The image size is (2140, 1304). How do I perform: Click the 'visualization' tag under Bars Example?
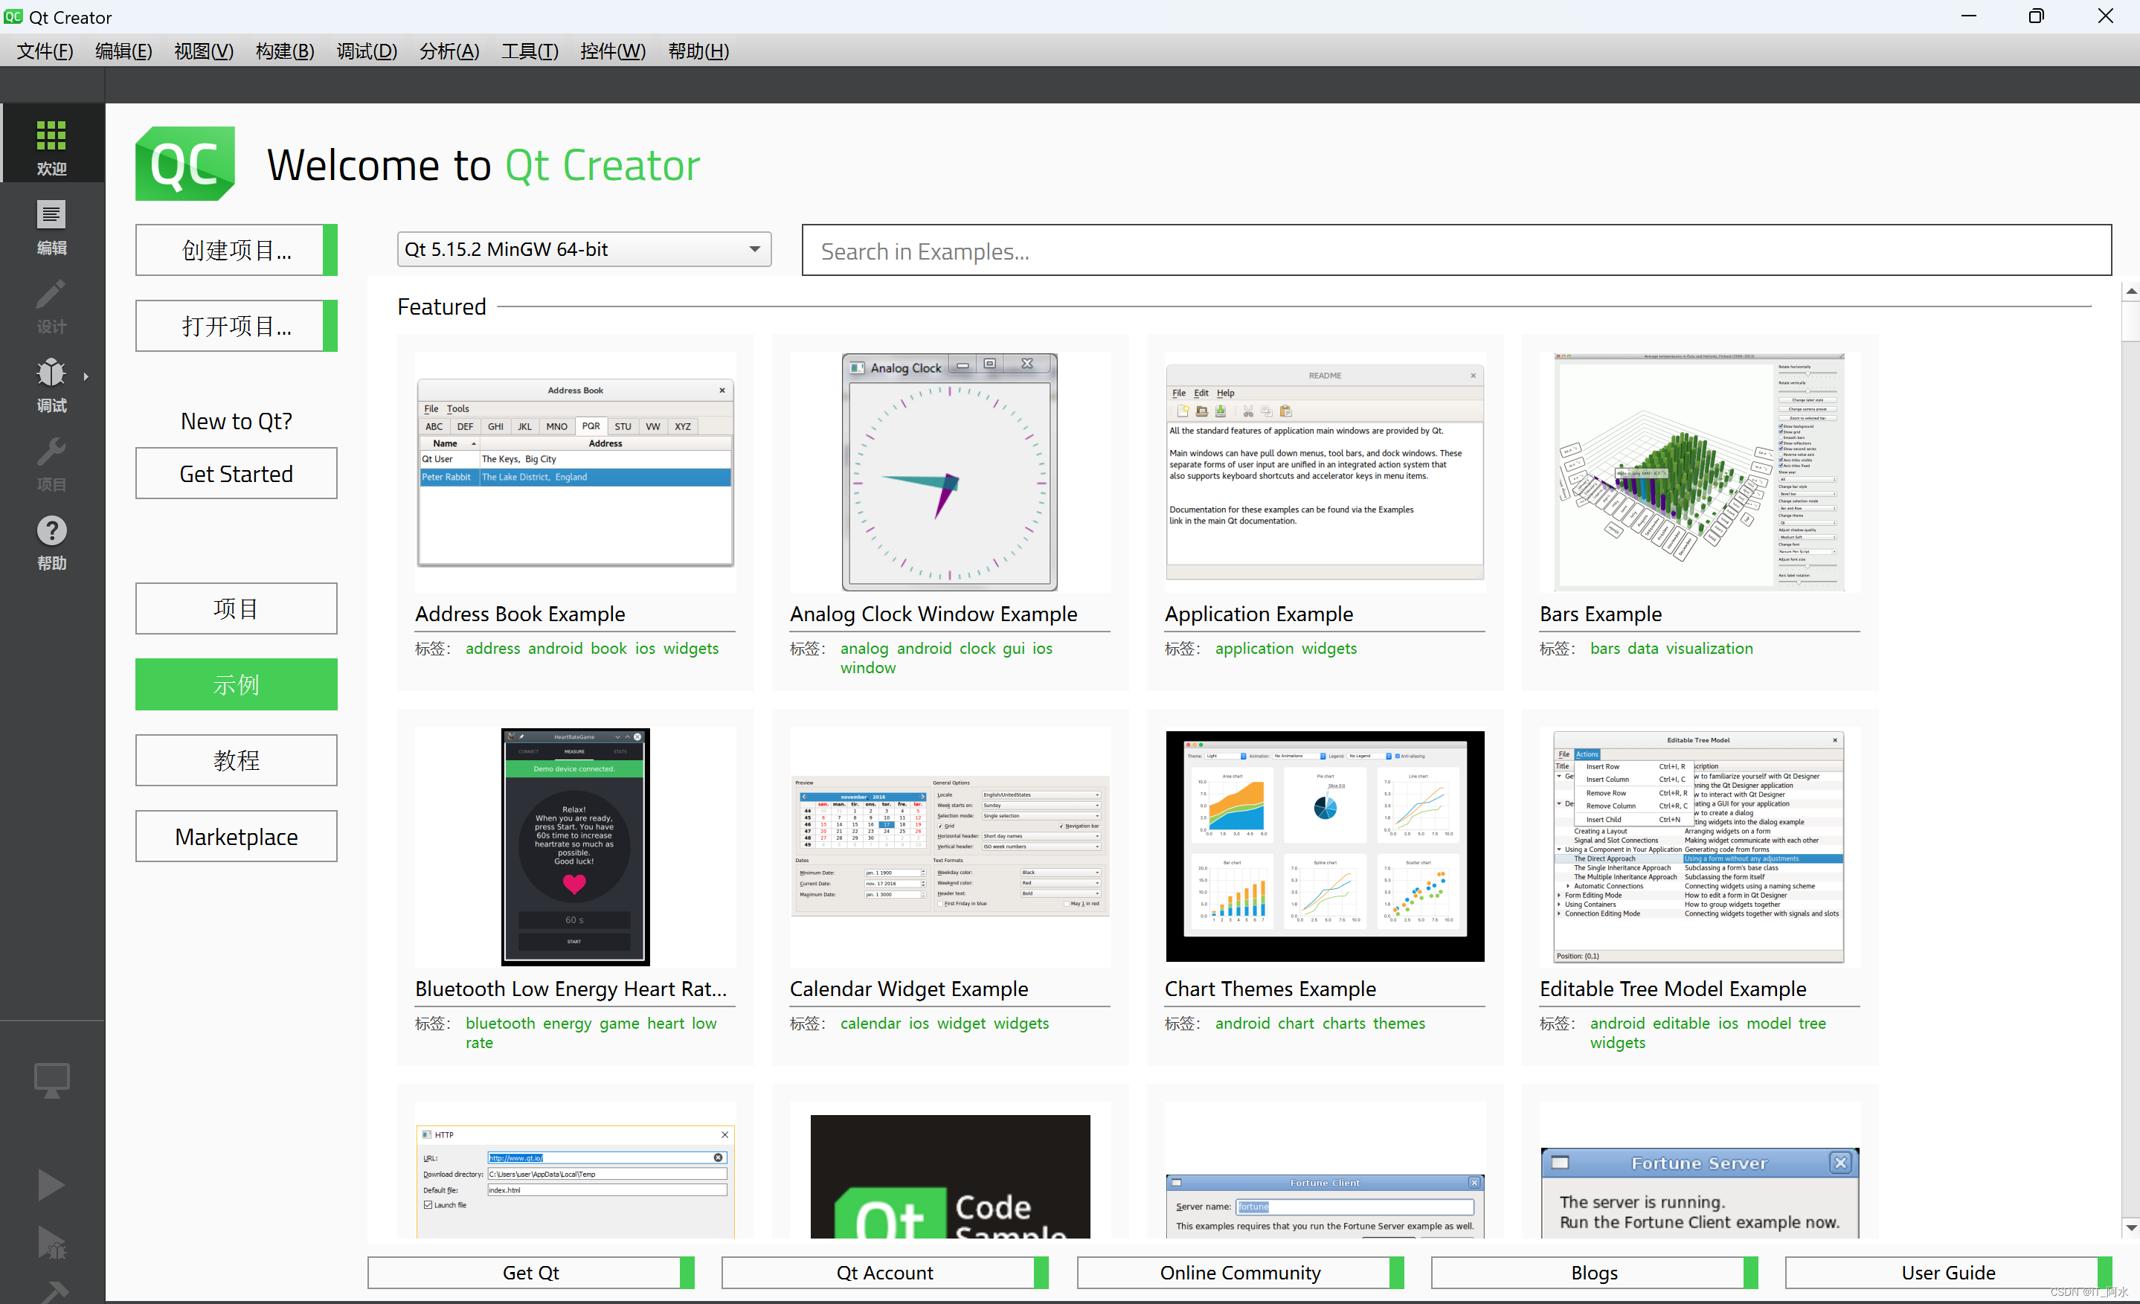click(1709, 648)
